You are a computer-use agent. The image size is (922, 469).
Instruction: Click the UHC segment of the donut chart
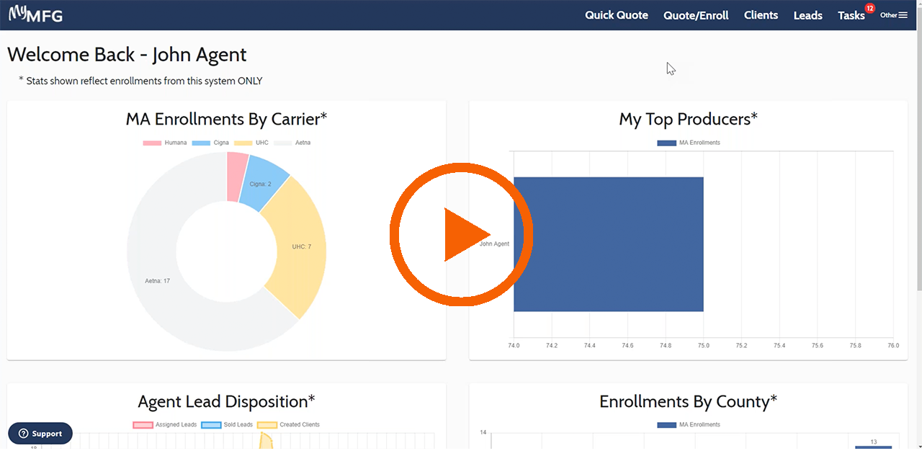click(295, 245)
